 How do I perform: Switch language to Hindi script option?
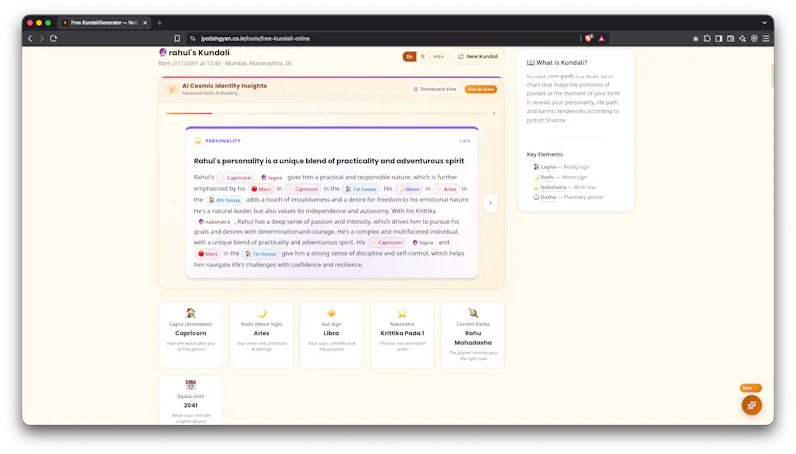point(423,57)
